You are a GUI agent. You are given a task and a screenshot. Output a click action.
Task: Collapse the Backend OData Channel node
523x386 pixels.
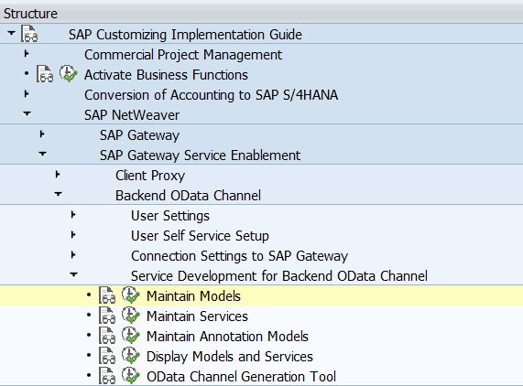(x=58, y=194)
